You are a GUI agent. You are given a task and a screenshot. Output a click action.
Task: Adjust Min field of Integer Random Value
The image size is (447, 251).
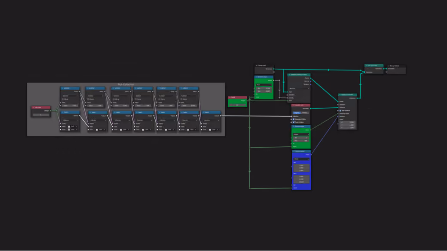click(x=301, y=138)
